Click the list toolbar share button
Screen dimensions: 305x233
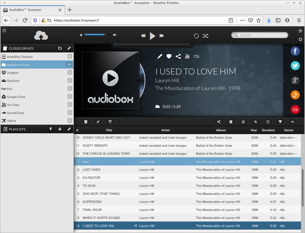click(219, 122)
